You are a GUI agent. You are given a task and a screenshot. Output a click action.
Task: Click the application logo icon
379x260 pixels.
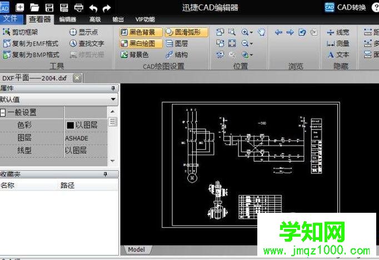(x=4, y=7)
